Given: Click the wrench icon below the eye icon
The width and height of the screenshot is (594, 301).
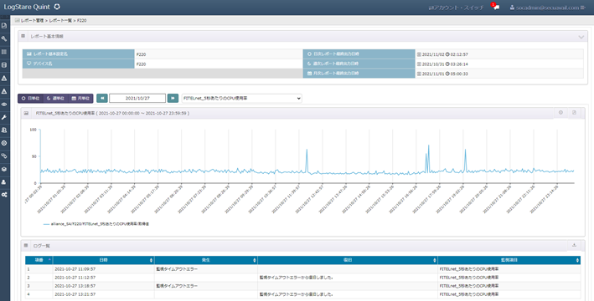Looking at the screenshot, I should click(4, 117).
